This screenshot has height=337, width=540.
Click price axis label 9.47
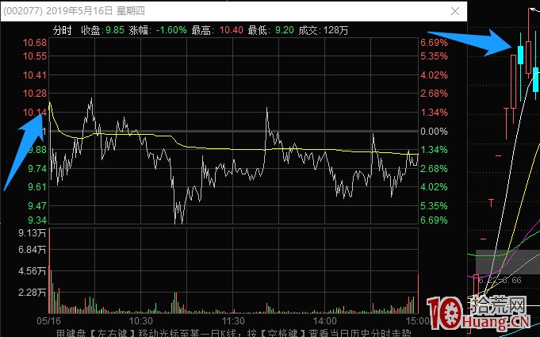coord(37,206)
